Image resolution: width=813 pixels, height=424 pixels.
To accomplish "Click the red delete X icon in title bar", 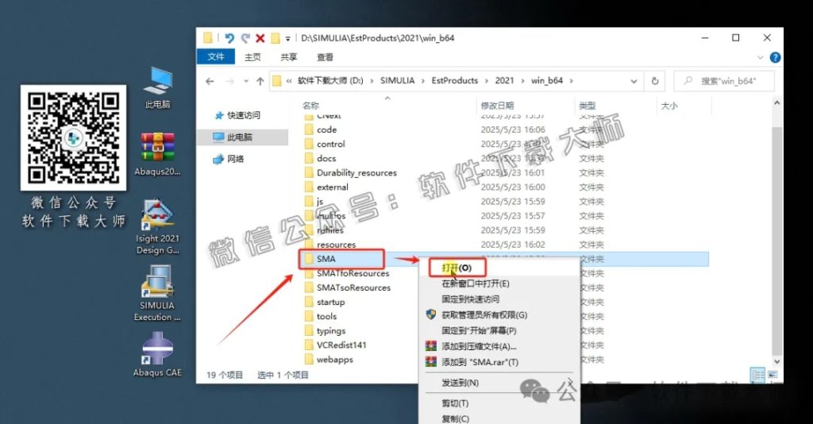I will pos(260,38).
